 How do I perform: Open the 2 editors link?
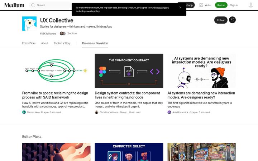(x=72, y=33)
